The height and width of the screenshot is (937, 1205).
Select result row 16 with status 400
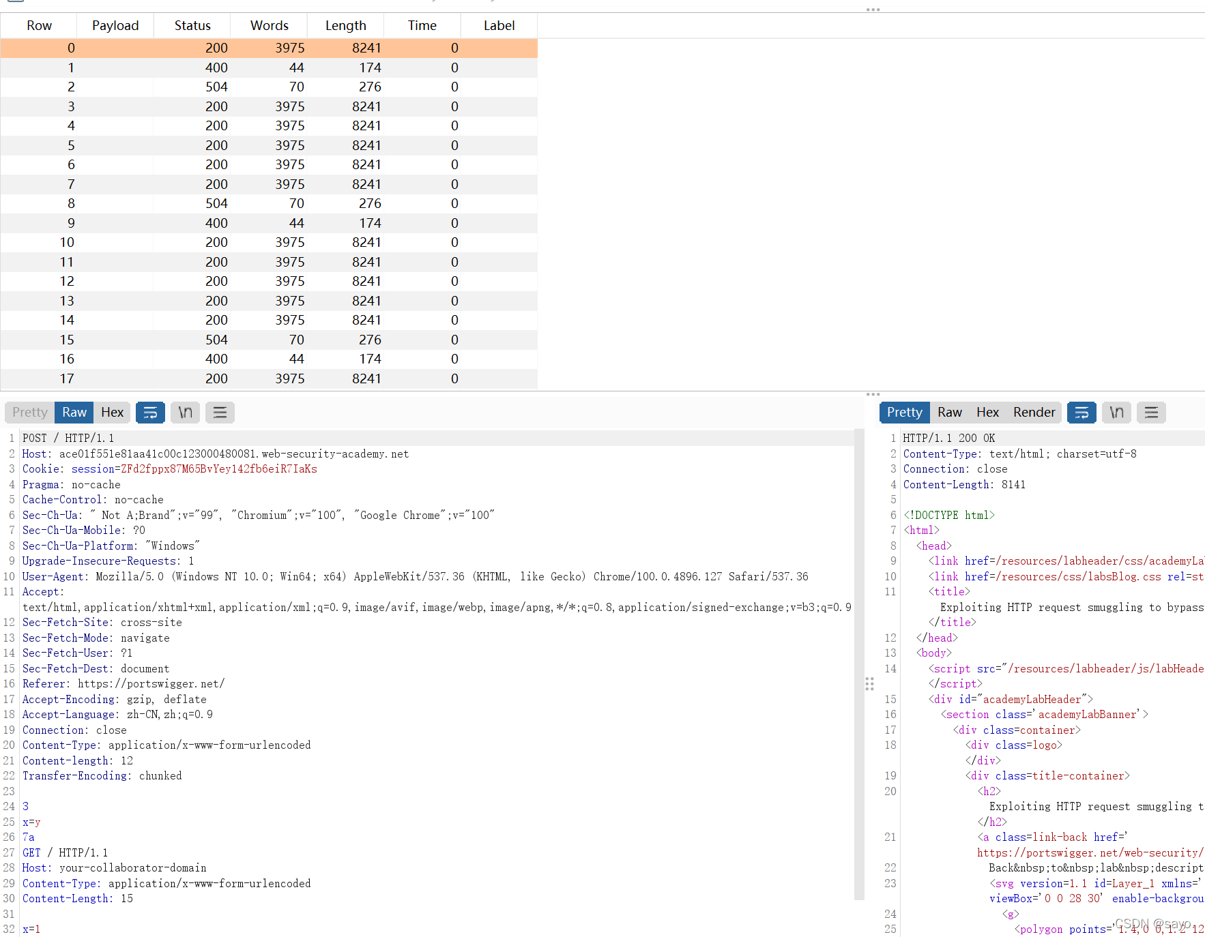click(x=269, y=359)
